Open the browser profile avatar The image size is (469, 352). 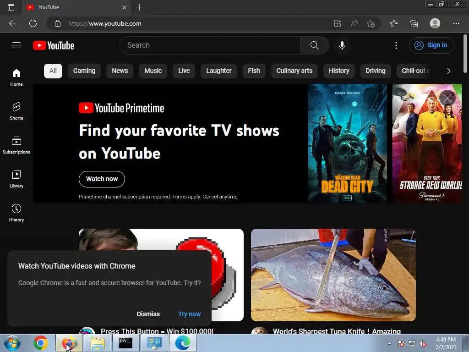(x=435, y=23)
